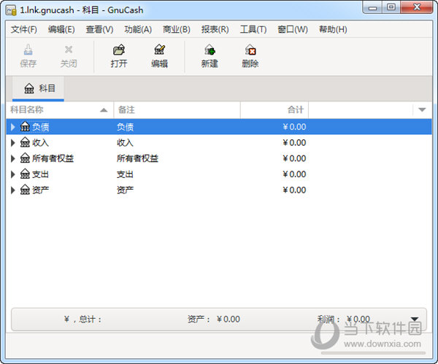The height and width of the screenshot is (364, 438).
Task: Click 所有者权益 in the 备注 column
Action: [x=137, y=158]
